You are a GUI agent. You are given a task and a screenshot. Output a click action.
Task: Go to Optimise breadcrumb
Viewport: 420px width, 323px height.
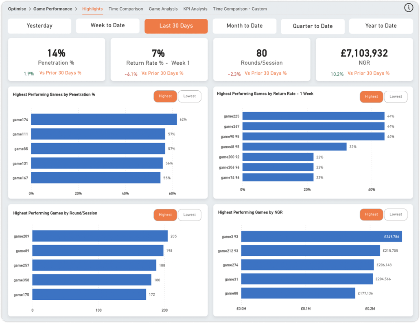point(17,9)
